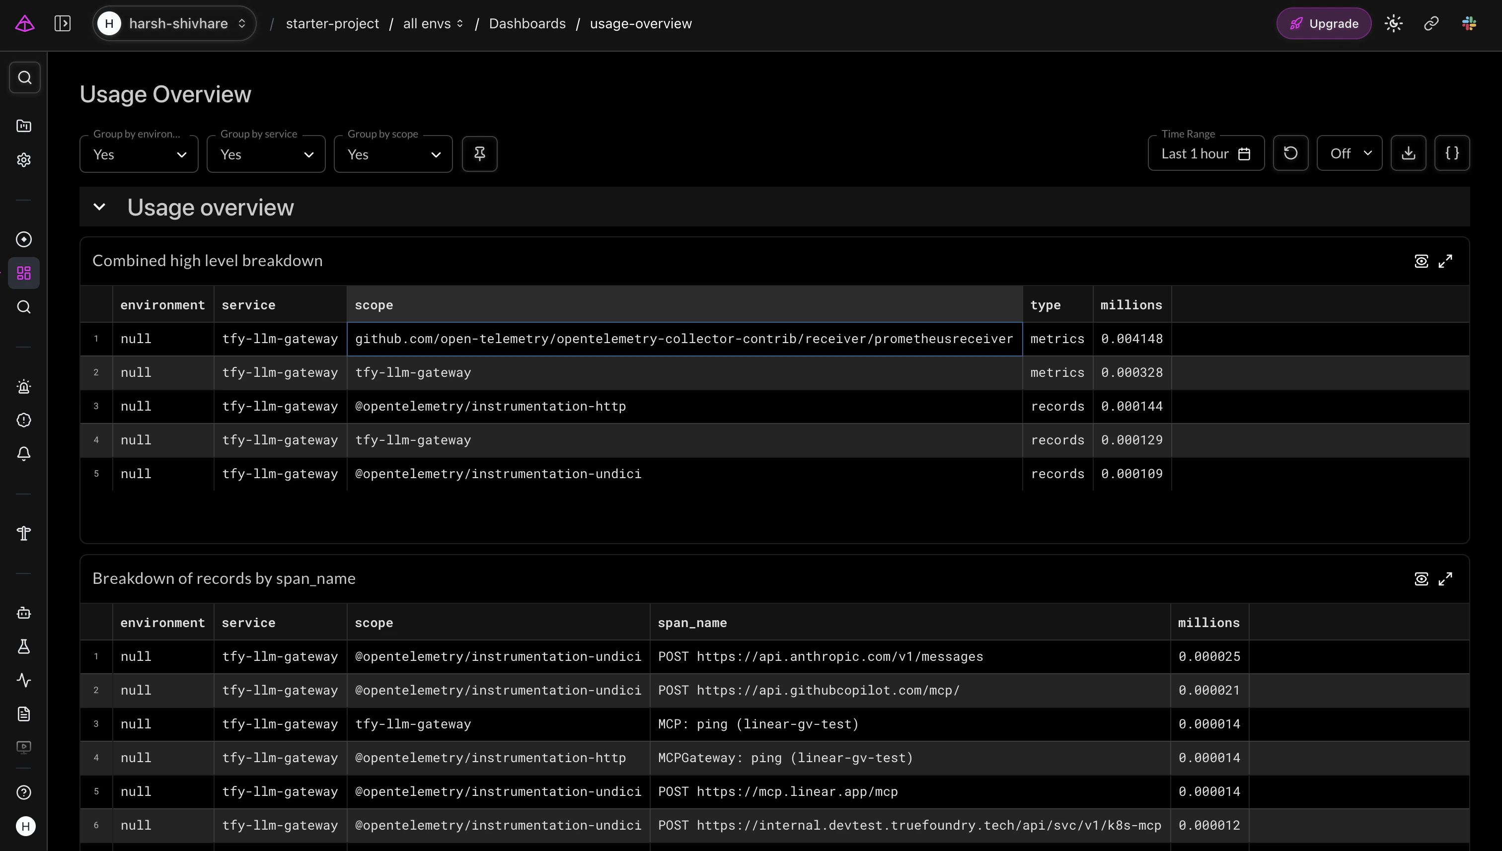Open the monitor play sidebar icon
Image resolution: width=1502 pixels, height=851 pixels.
click(24, 747)
